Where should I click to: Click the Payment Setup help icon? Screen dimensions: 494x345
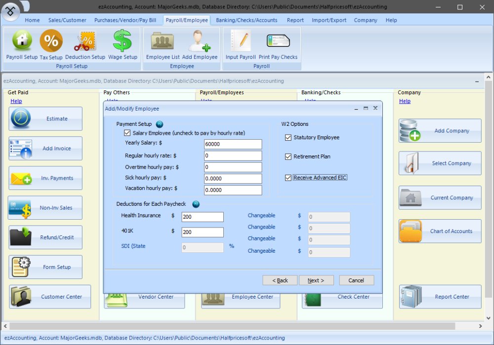click(x=160, y=124)
